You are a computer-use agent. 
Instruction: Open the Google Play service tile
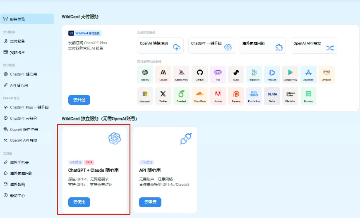[290, 74]
